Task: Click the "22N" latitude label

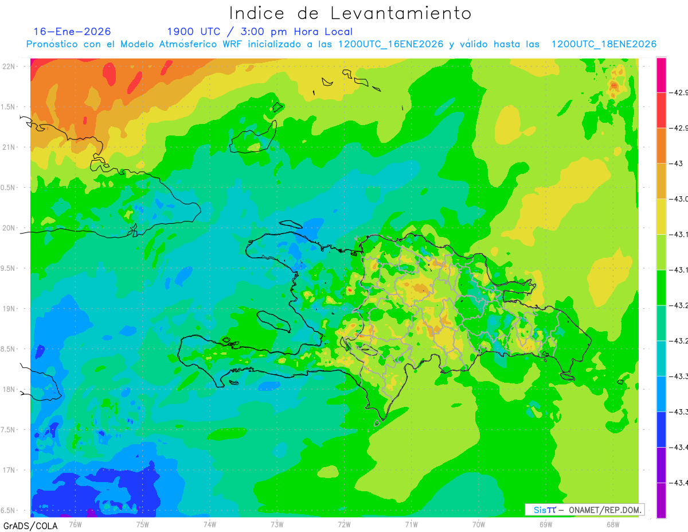Action: click(x=9, y=66)
